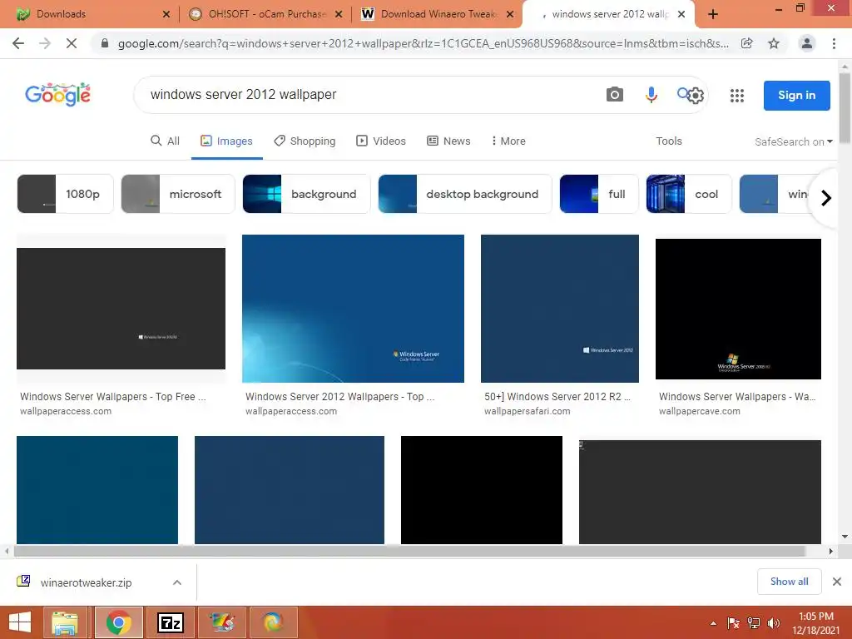Screen dimensions: 852x639
Task: Open the wallpapersafari.com result image
Action: [x=560, y=309]
